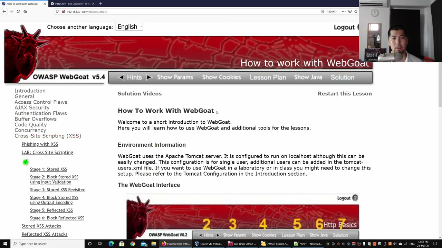Bookmark this page with the star icon
Viewport: 442px width, 248px height.
tap(356, 11)
